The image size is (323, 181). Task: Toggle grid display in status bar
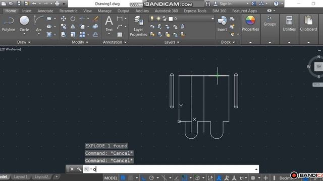(x=123, y=177)
